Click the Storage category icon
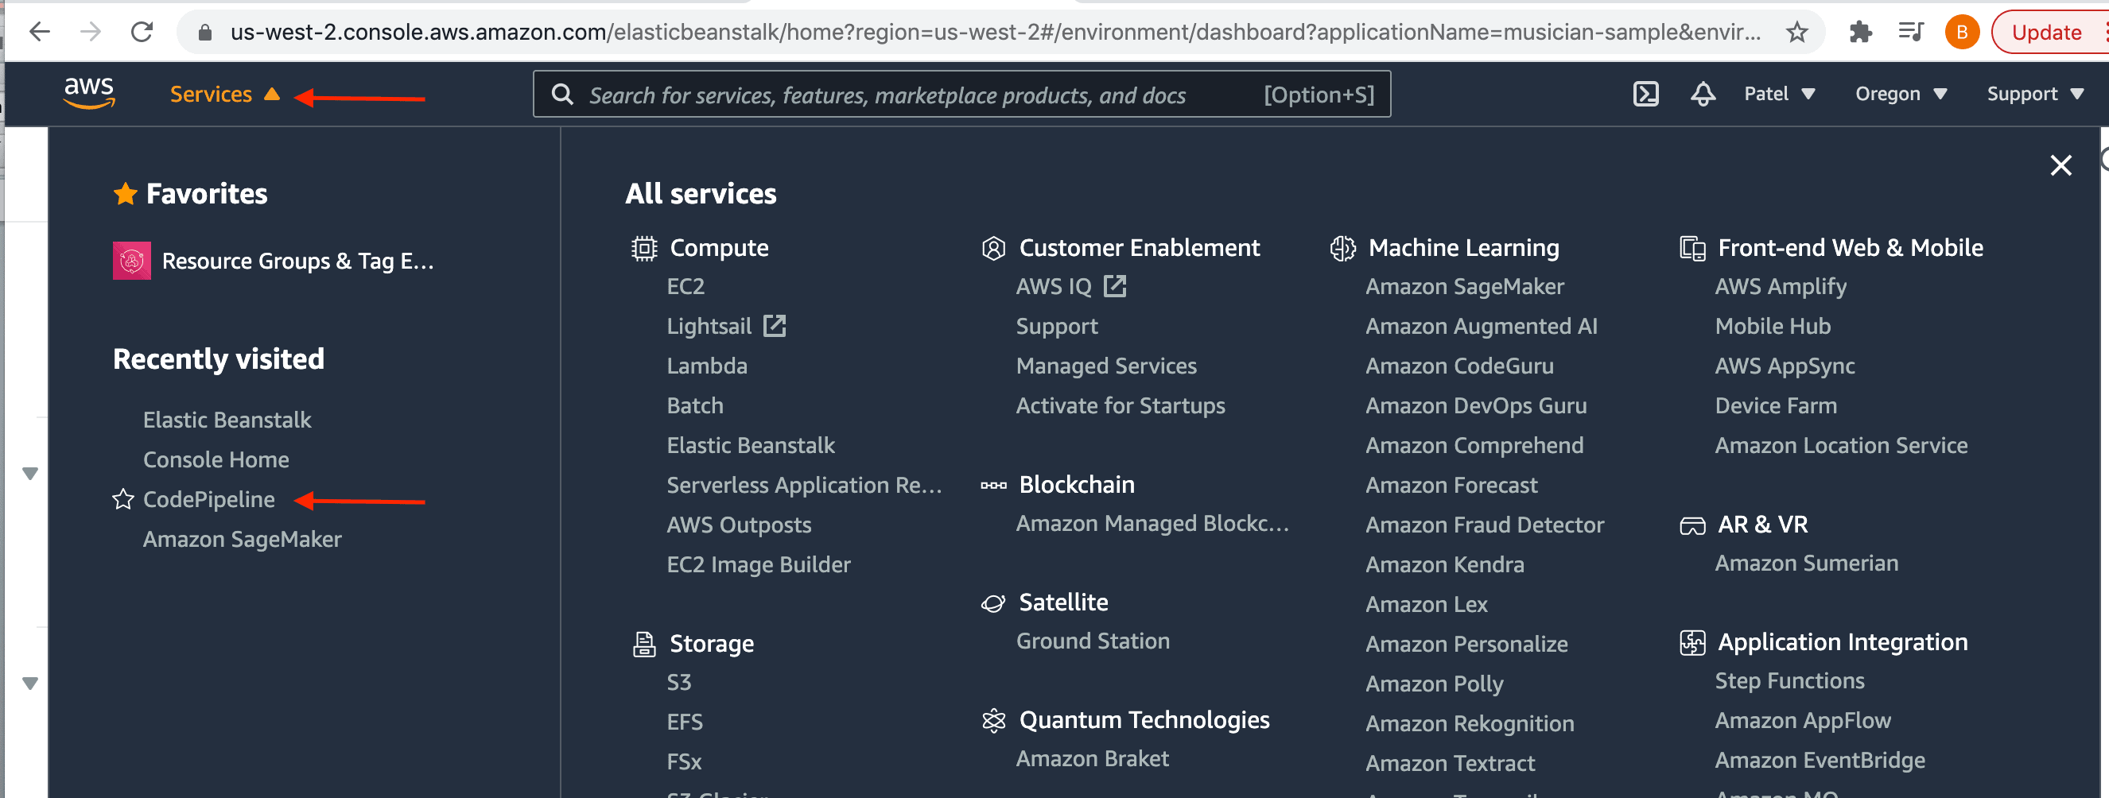Viewport: 2109px width, 798px height. pyautogui.click(x=644, y=644)
